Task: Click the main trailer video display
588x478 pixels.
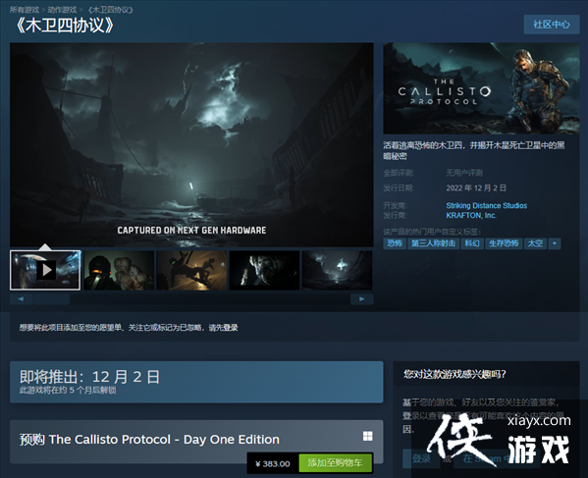Action: tap(191, 144)
